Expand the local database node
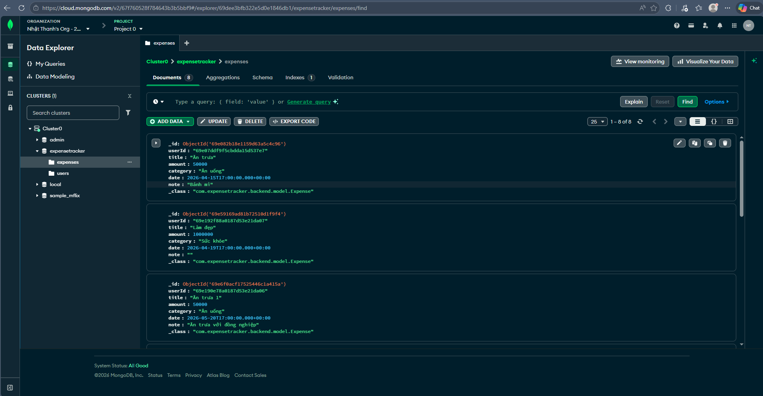This screenshot has width=763, height=396. [x=37, y=184]
